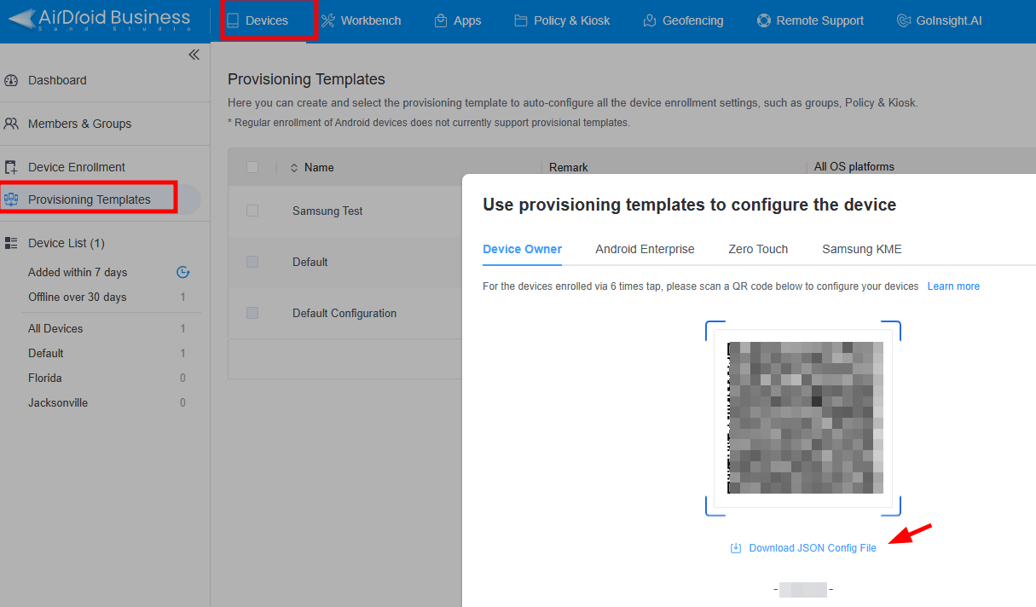
Task: Click the Default template name
Action: click(310, 262)
